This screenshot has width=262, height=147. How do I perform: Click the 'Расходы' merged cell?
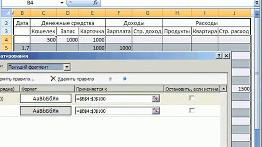[207, 23]
